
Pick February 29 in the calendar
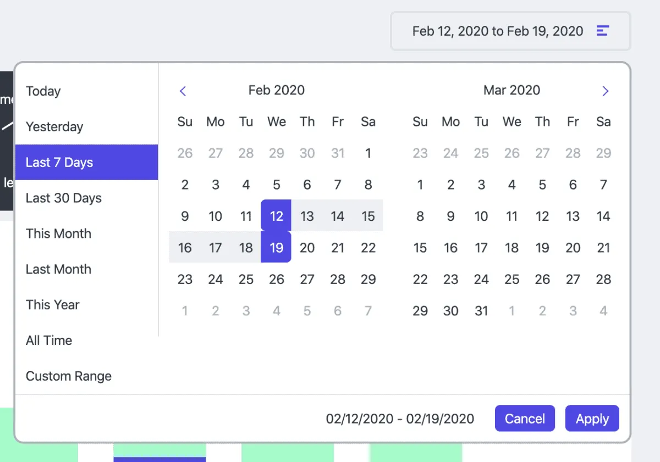point(368,280)
